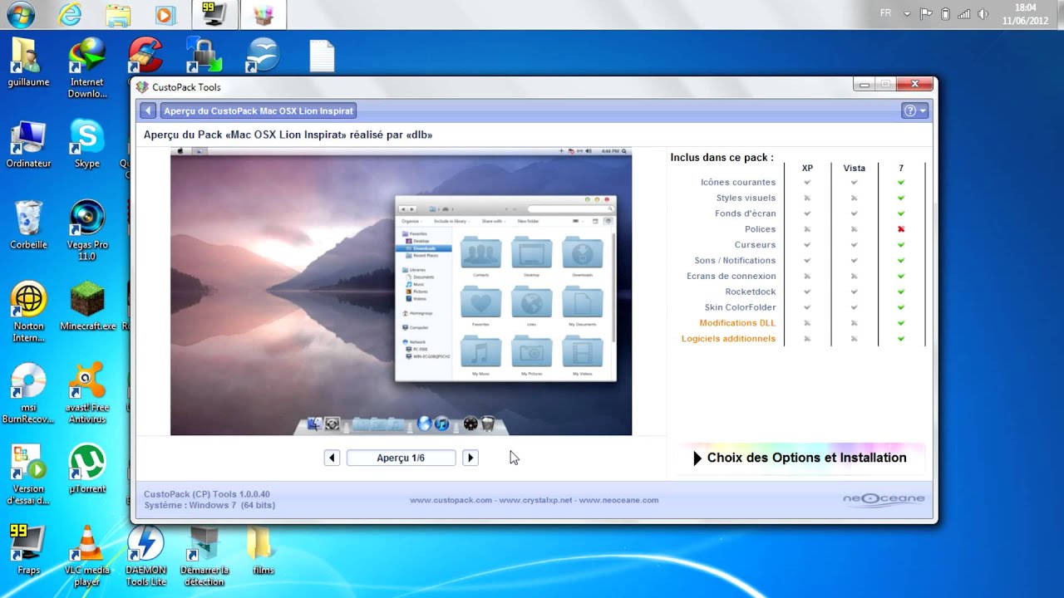Screen dimensions: 1064x598
Task: Launch Vegas Pro 11.0
Action: pos(87,231)
